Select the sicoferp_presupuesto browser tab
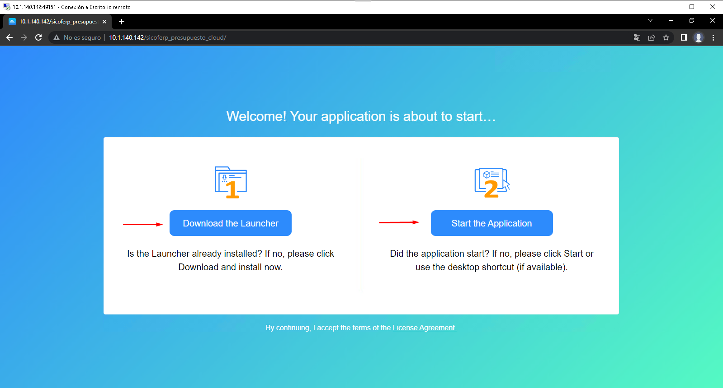Screen dimensions: 723x388 tap(57, 22)
